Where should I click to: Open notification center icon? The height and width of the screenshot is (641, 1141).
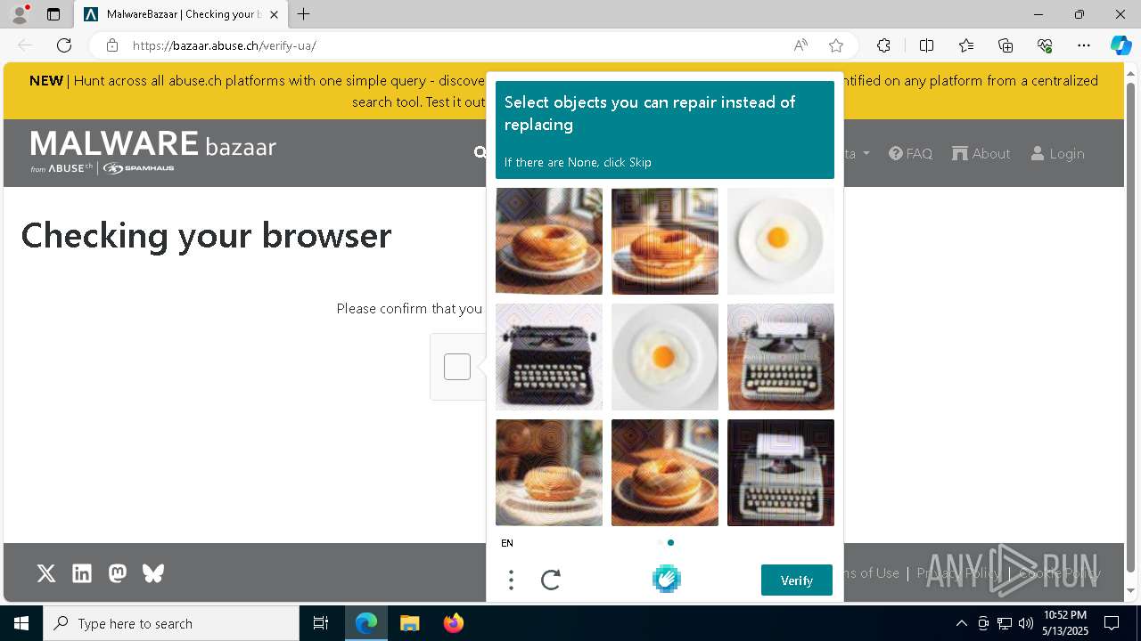pyautogui.click(x=1112, y=623)
